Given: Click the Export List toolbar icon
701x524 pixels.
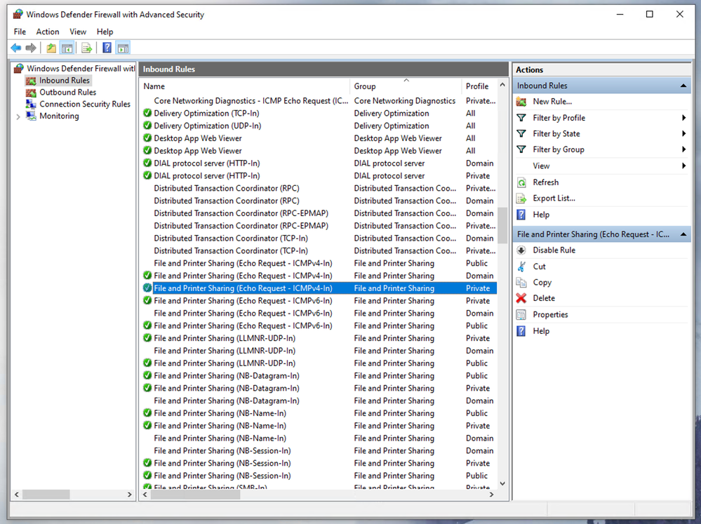Looking at the screenshot, I should [x=87, y=48].
